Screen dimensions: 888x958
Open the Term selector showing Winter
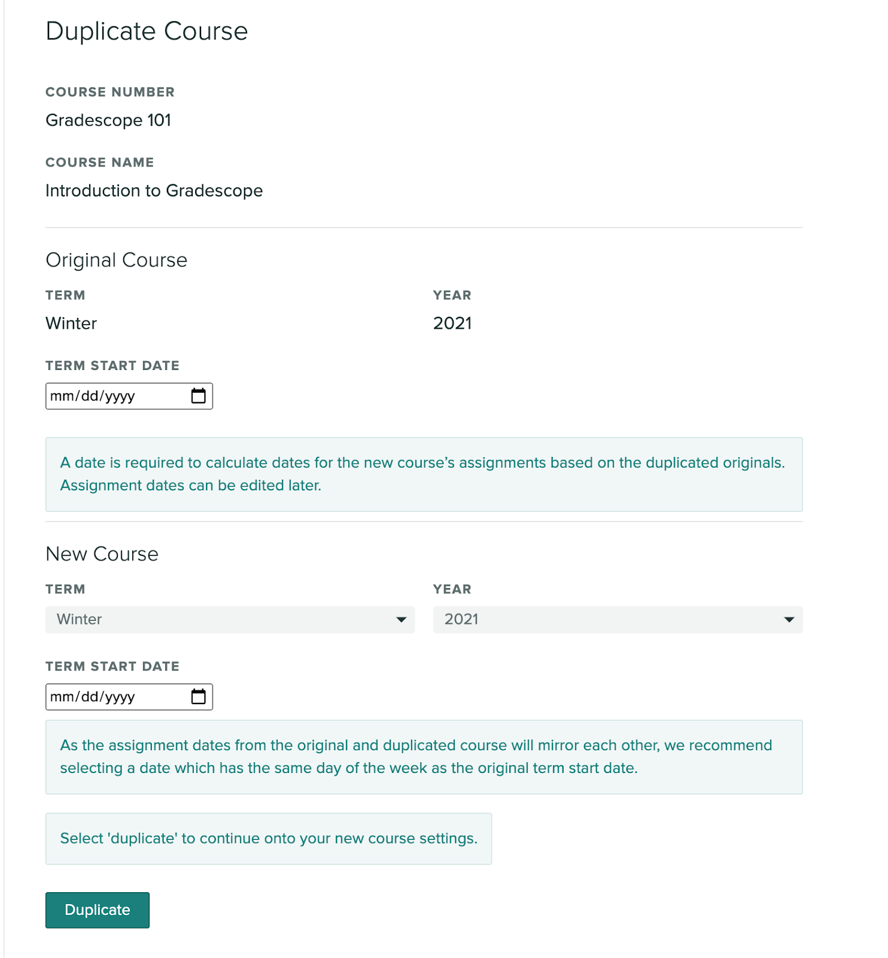click(x=229, y=620)
